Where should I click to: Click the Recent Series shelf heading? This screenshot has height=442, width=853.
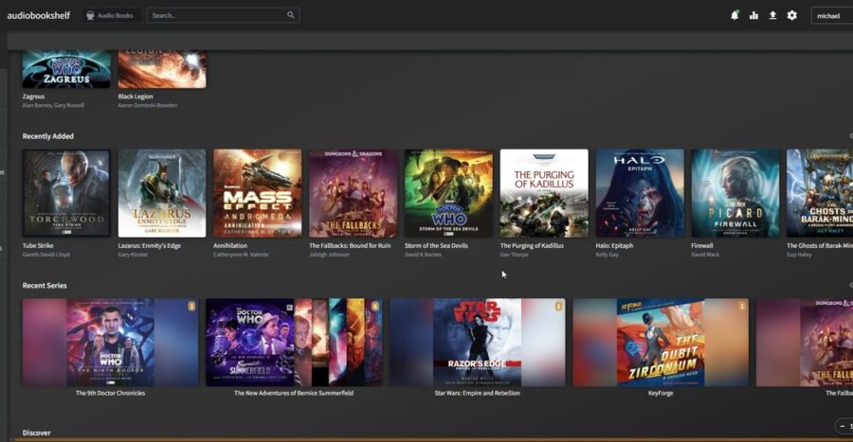tap(45, 286)
